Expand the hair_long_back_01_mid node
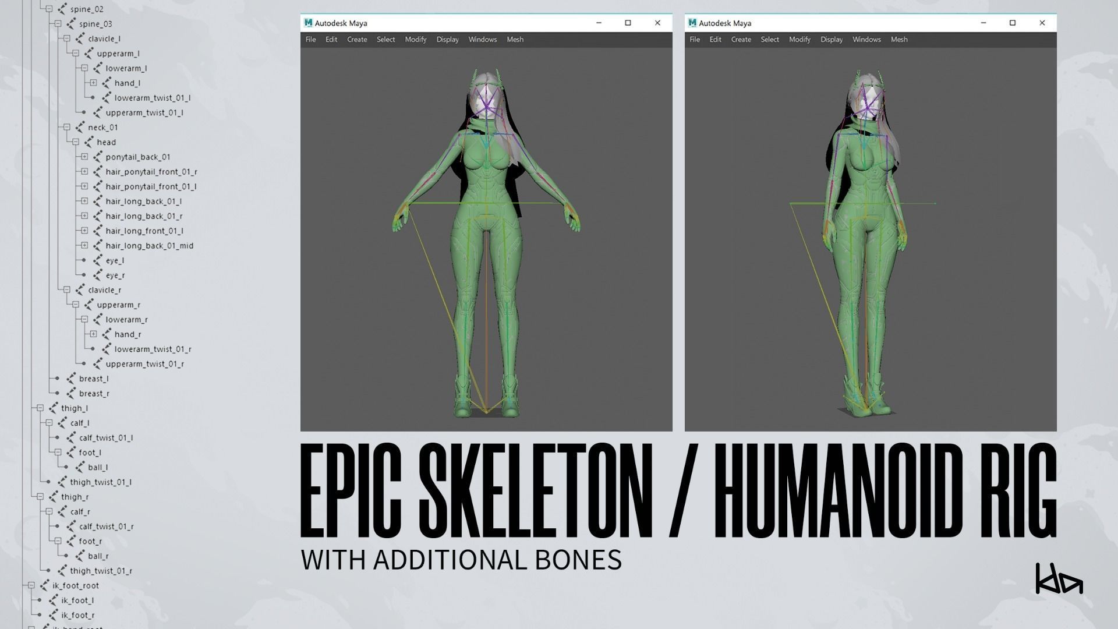The height and width of the screenshot is (629, 1118). pyautogui.click(x=84, y=245)
